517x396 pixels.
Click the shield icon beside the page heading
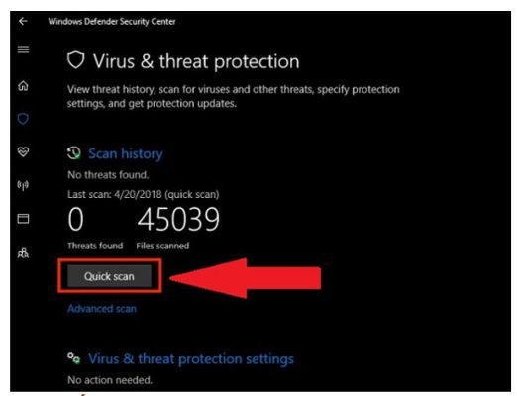pyautogui.click(x=76, y=60)
